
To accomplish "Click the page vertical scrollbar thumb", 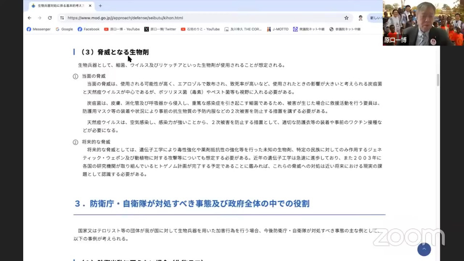I will point(438,80).
